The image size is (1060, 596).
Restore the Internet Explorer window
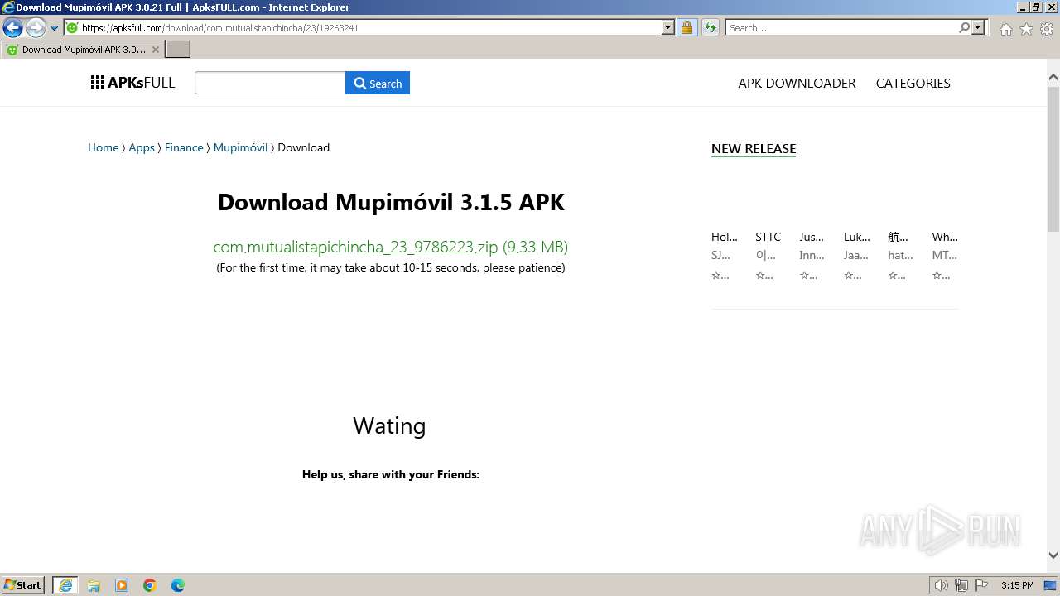(1035, 7)
